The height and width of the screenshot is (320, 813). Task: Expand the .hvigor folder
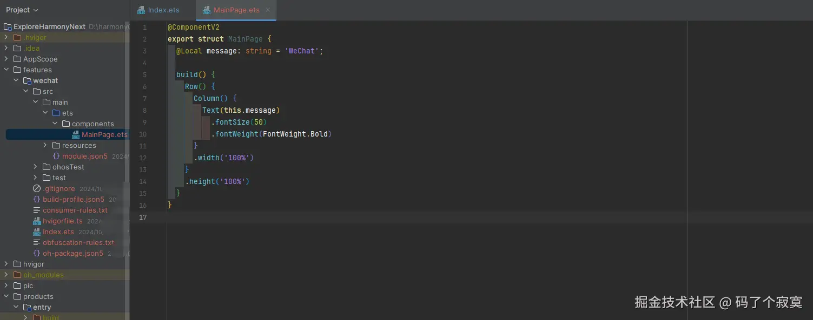point(6,37)
